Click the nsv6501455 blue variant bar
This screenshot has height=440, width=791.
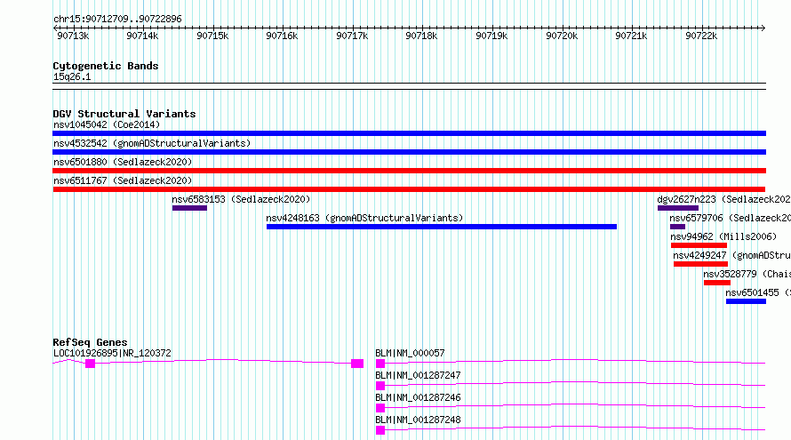coord(746,301)
